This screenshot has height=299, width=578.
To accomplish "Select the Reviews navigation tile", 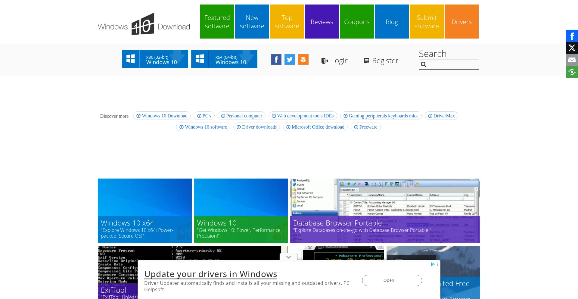I will (x=322, y=22).
